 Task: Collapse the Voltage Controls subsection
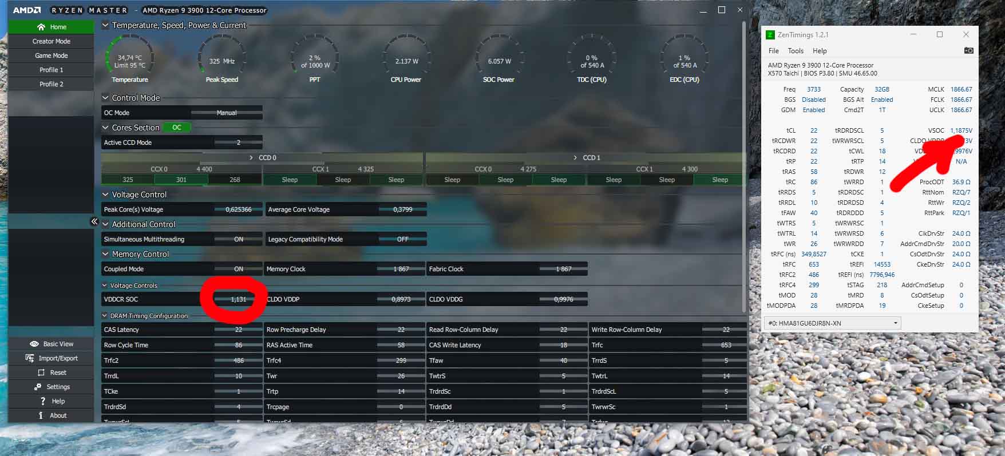[105, 286]
